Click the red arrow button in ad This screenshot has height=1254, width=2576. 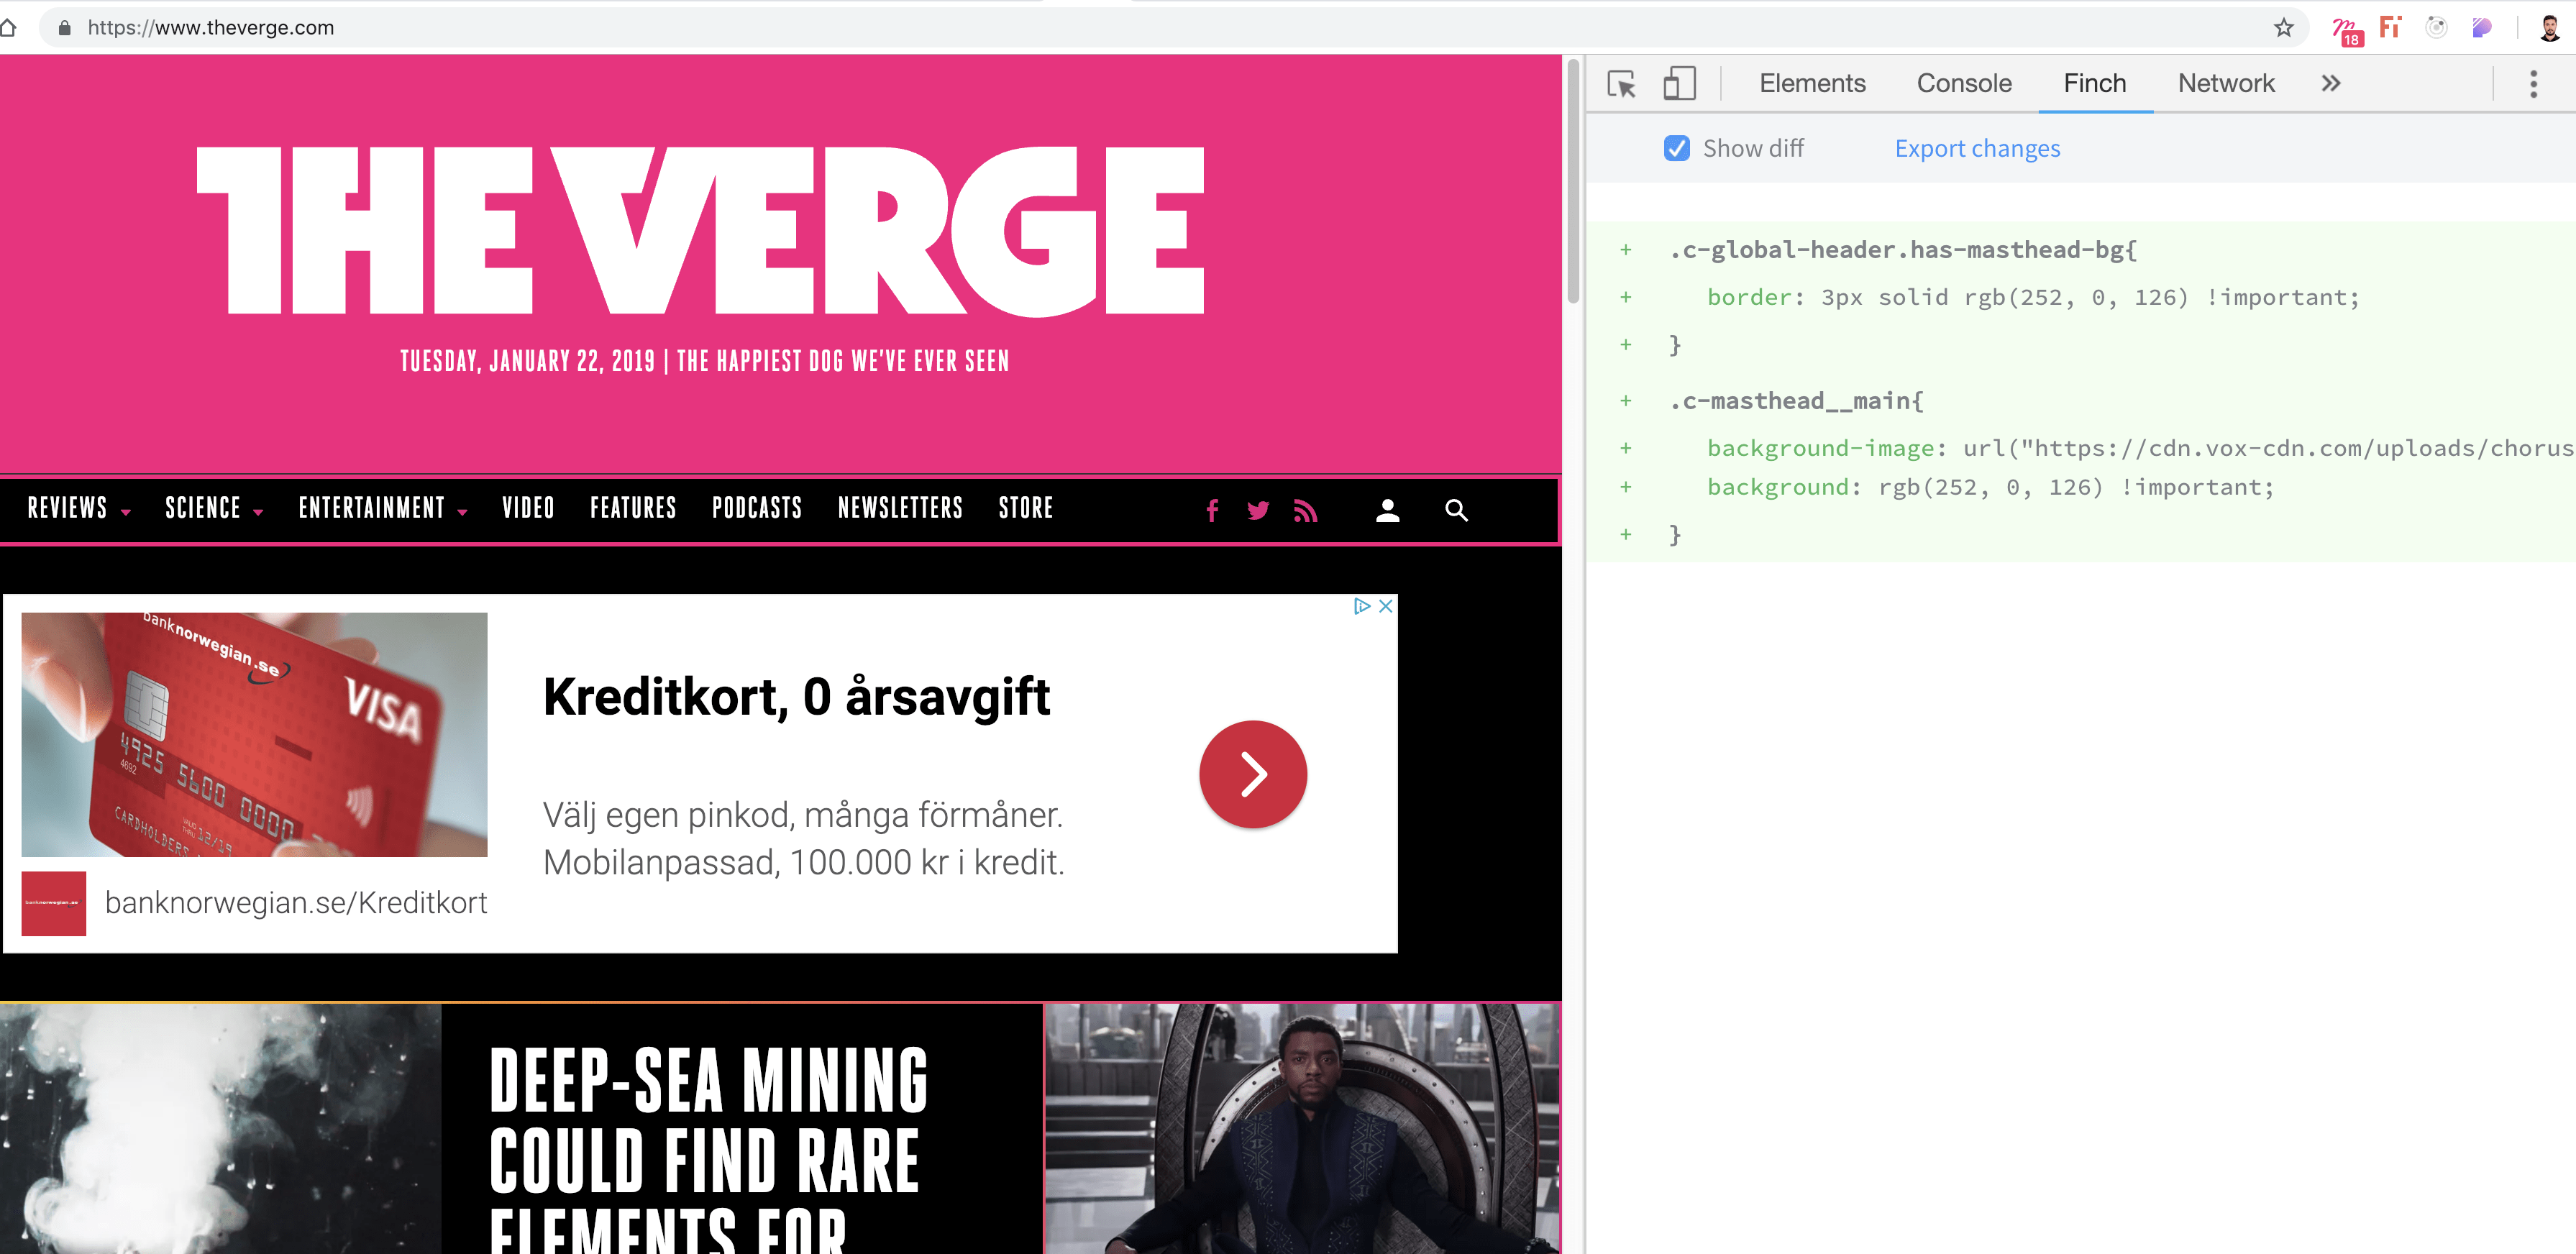click(x=1253, y=774)
